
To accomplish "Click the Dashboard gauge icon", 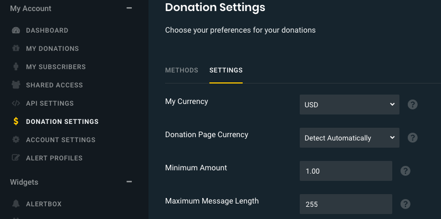I will pos(16,30).
